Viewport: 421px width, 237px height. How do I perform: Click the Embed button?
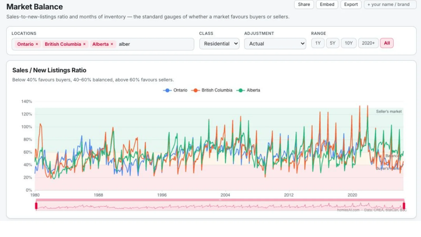pyautogui.click(x=327, y=4)
